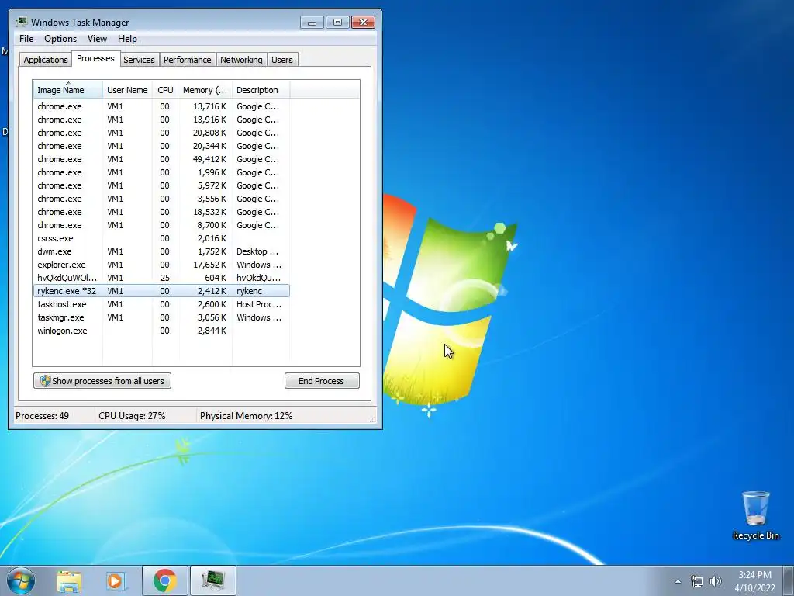Image resolution: width=794 pixels, height=596 pixels.
Task: Sort by the Memory column header
Action: (205, 90)
